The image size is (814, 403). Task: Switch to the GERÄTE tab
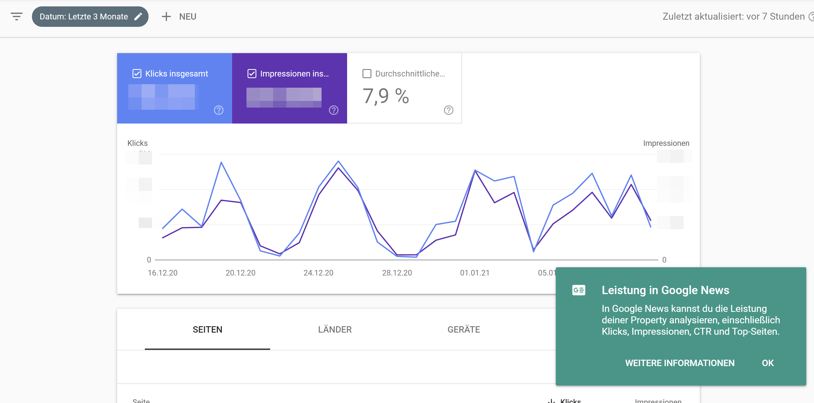coord(463,329)
